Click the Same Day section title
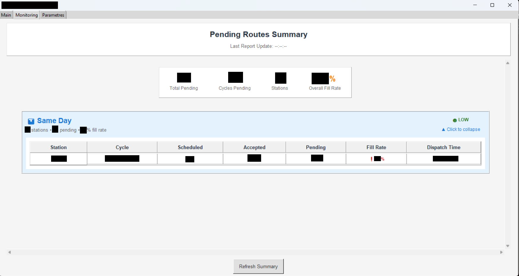Image resolution: width=519 pixels, height=276 pixels. (x=54, y=121)
